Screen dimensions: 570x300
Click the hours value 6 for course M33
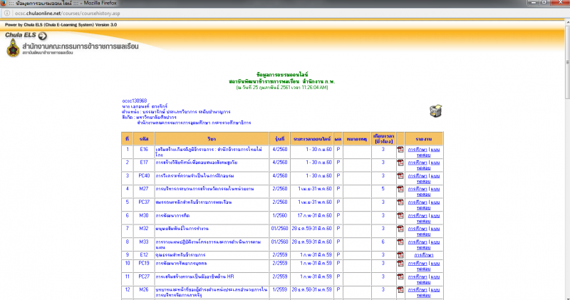[383, 242]
